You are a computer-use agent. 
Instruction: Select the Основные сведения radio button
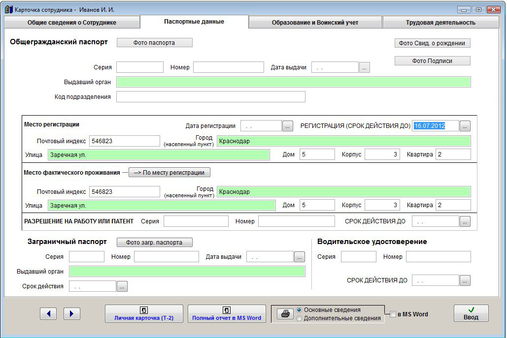[x=299, y=310]
